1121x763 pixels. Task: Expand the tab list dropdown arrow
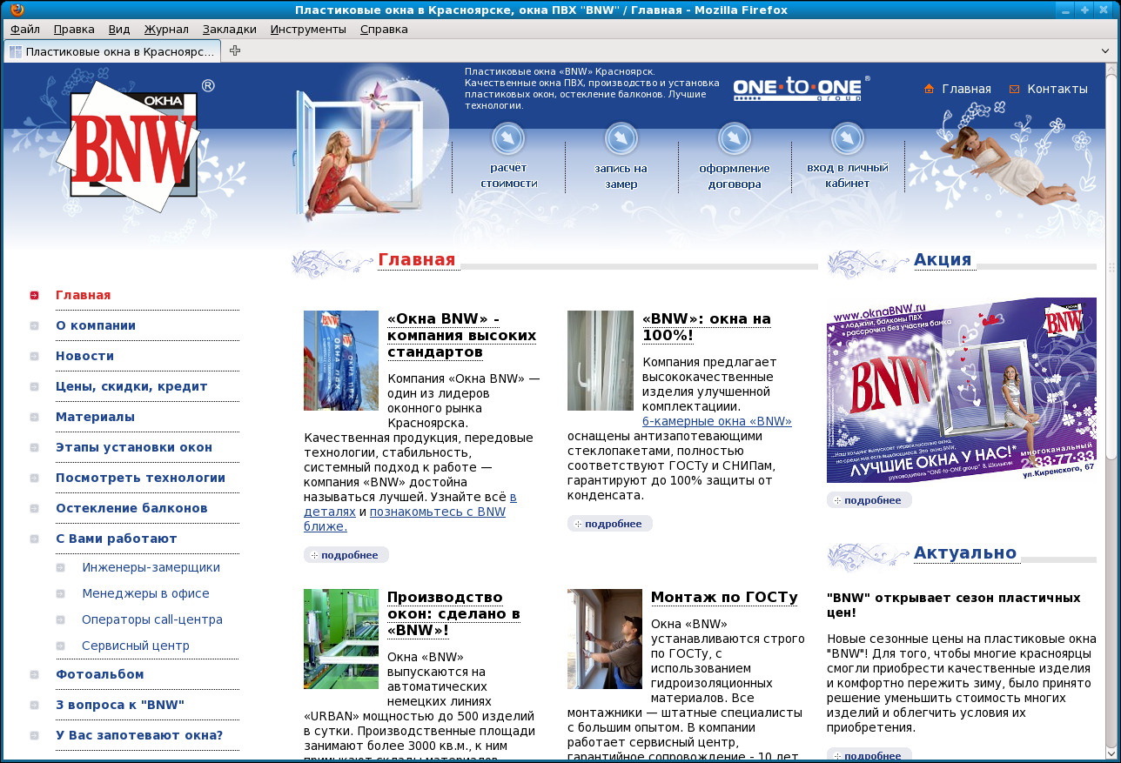coord(1105,50)
